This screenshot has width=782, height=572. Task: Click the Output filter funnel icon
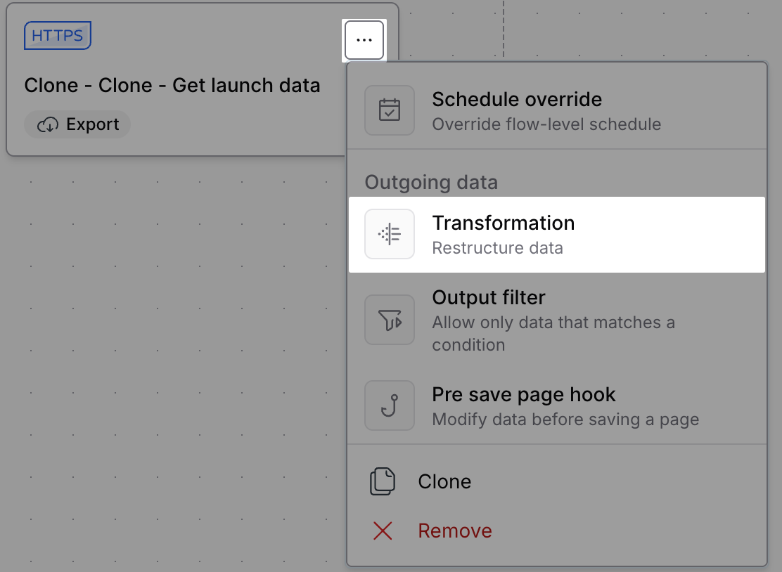(x=390, y=320)
